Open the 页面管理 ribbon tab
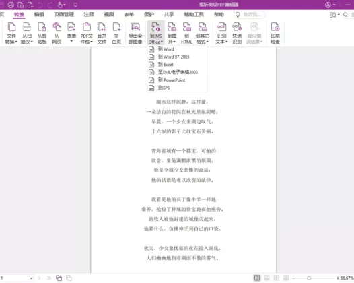354x283 pixels. click(64, 15)
